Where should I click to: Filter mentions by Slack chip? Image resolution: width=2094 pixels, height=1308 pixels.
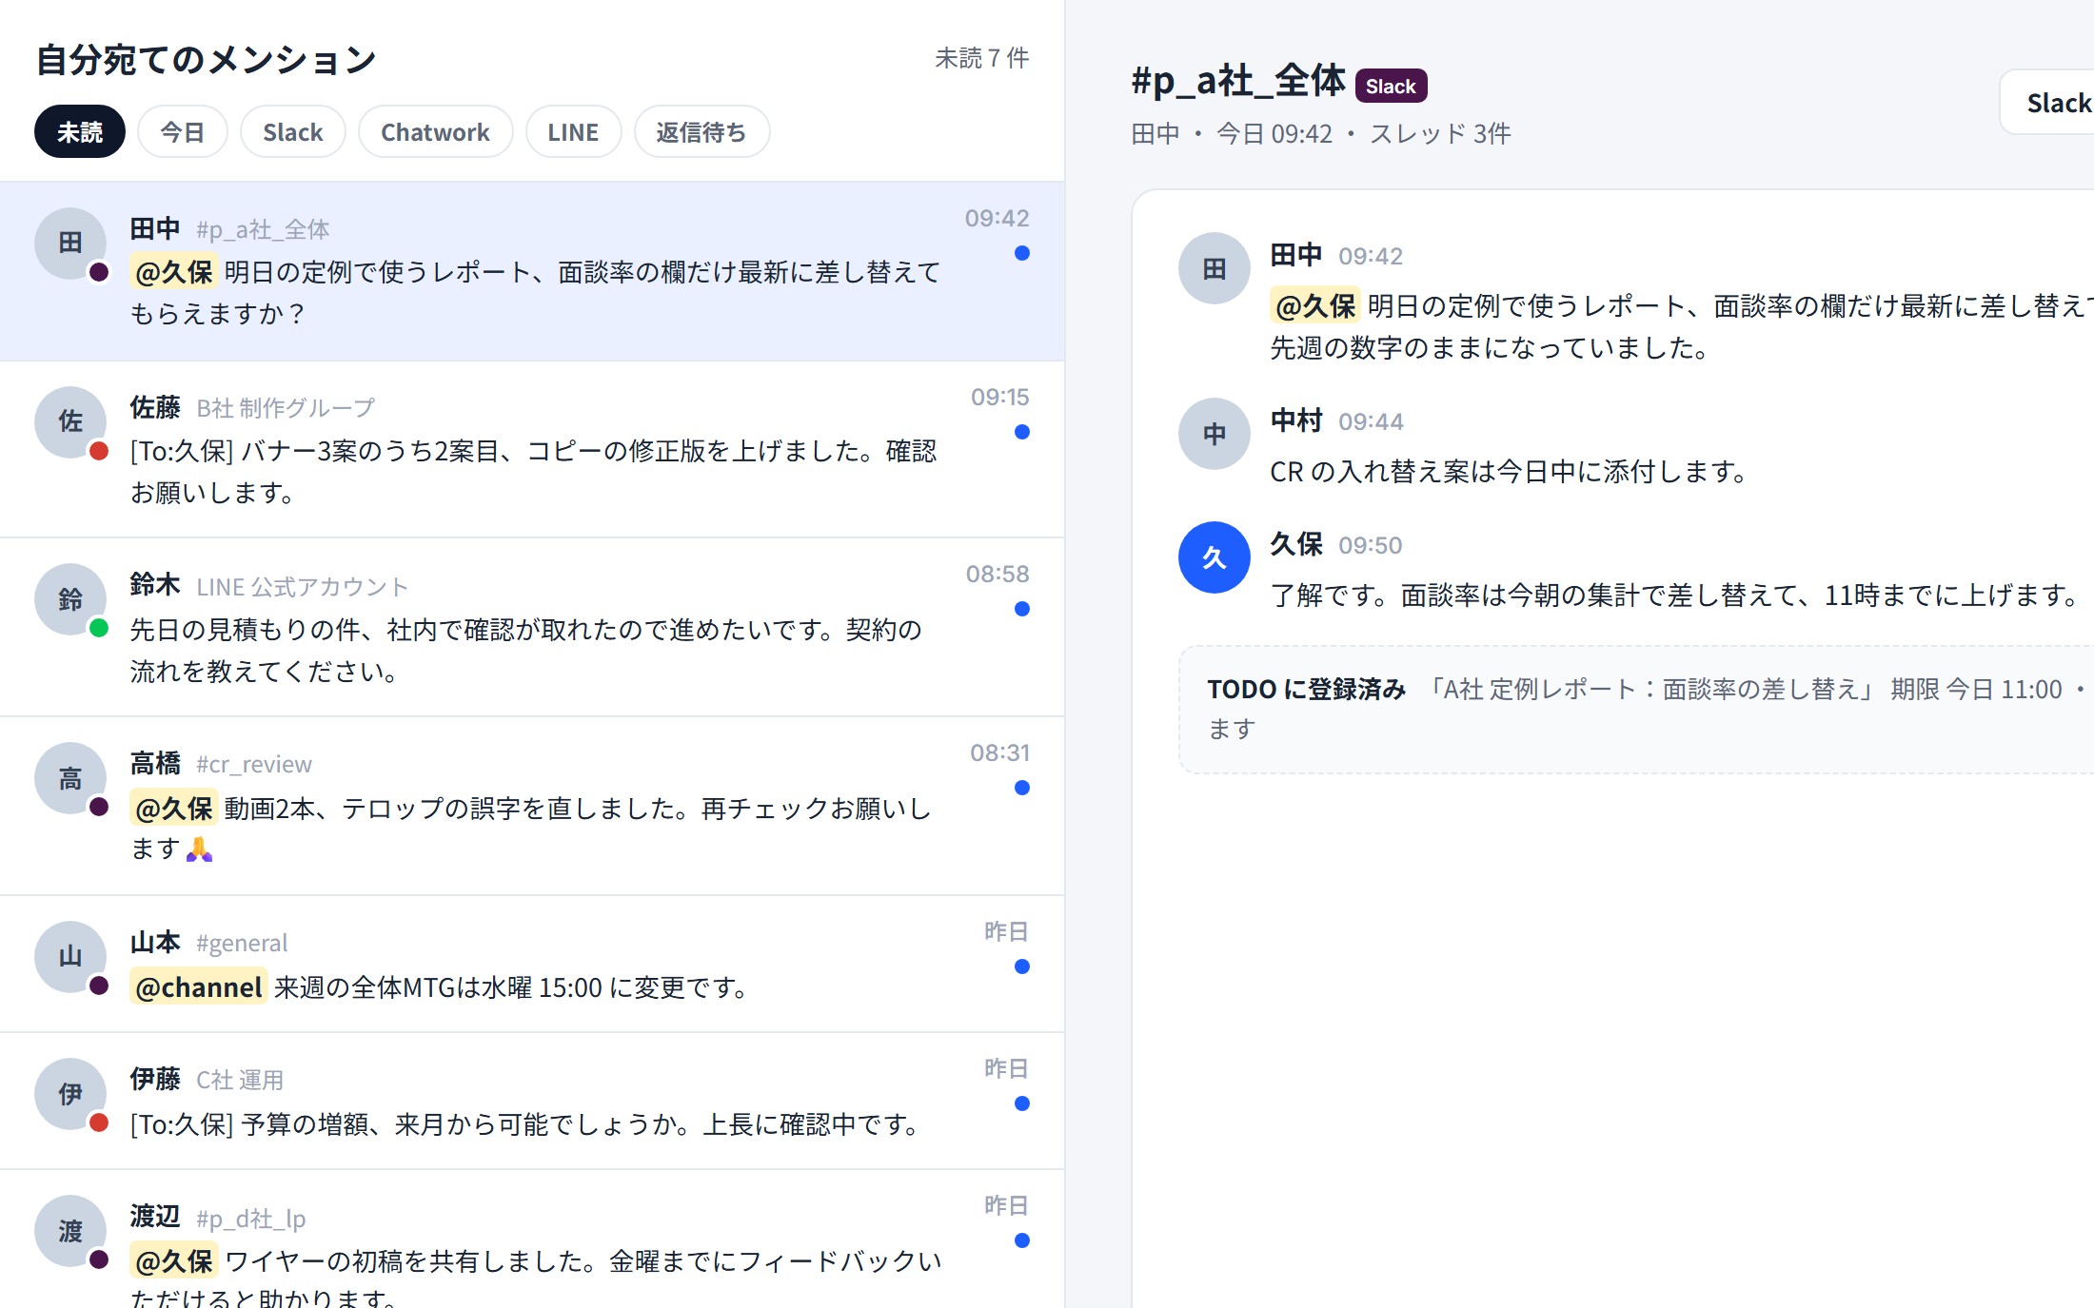tap(292, 131)
